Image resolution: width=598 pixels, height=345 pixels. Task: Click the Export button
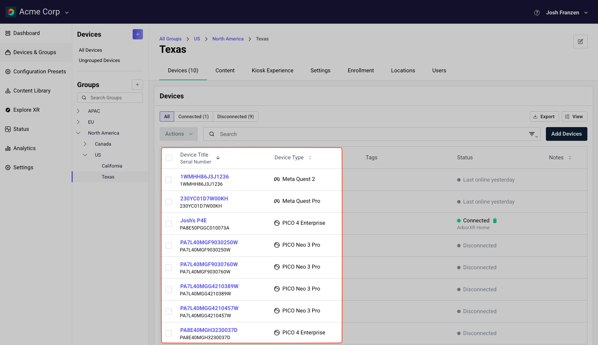pyautogui.click(x=544, y=116)
